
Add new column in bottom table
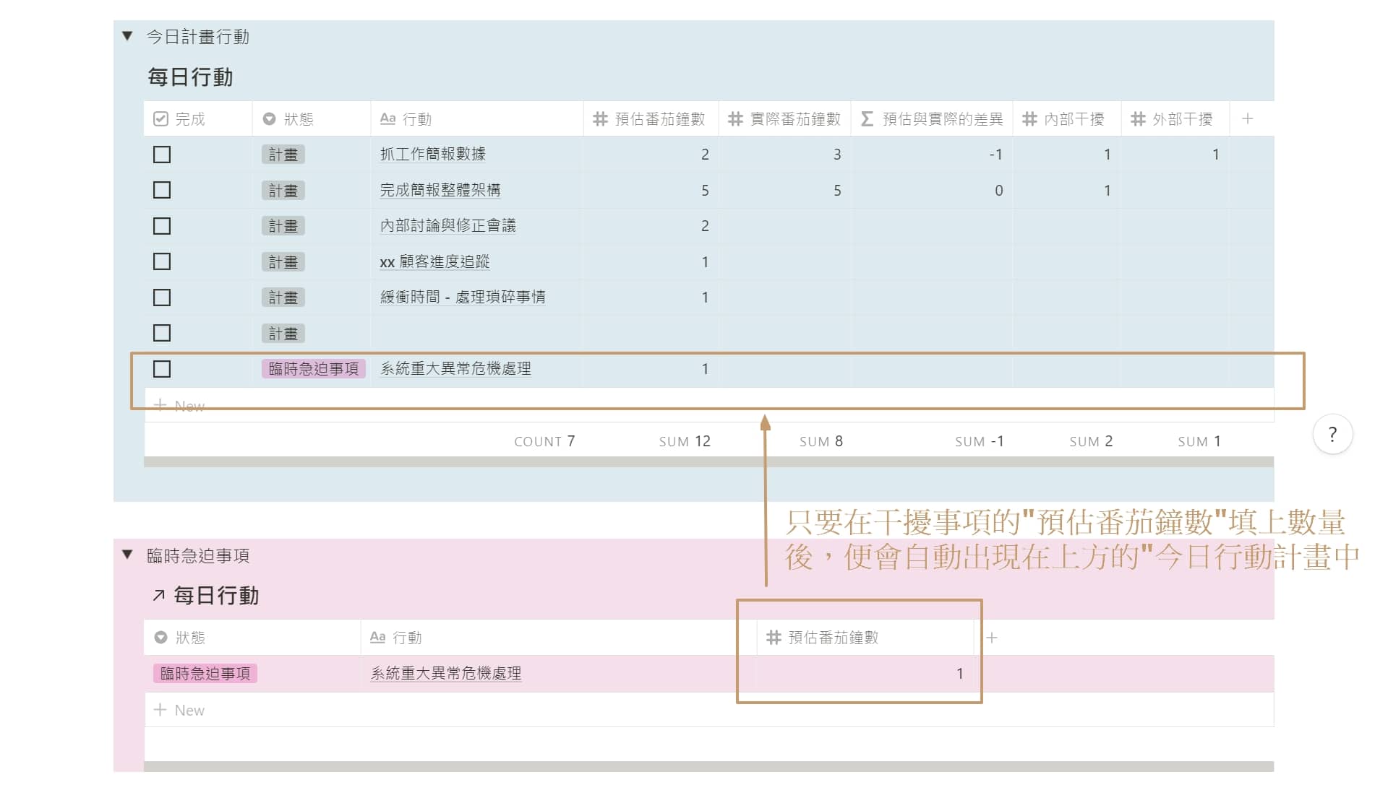pos(992,638)
